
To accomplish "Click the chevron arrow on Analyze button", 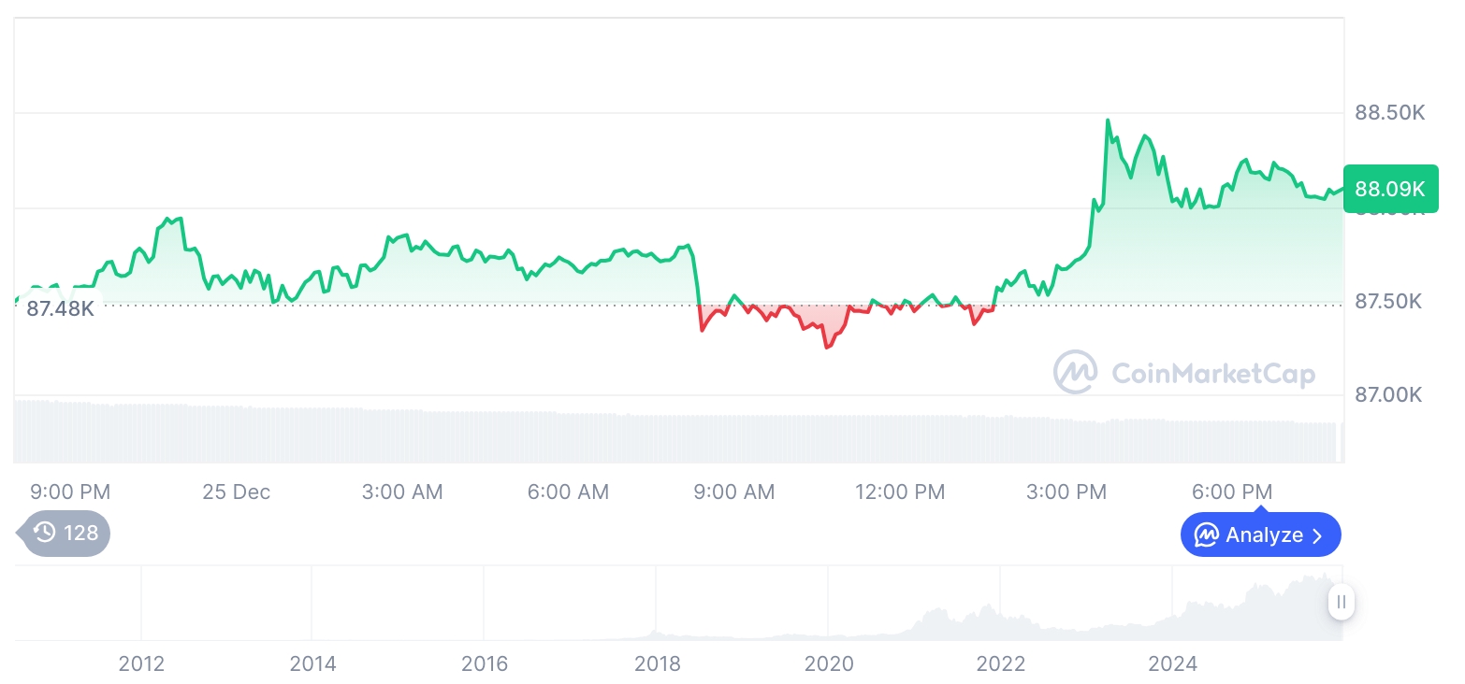I will pos(1318,535).
